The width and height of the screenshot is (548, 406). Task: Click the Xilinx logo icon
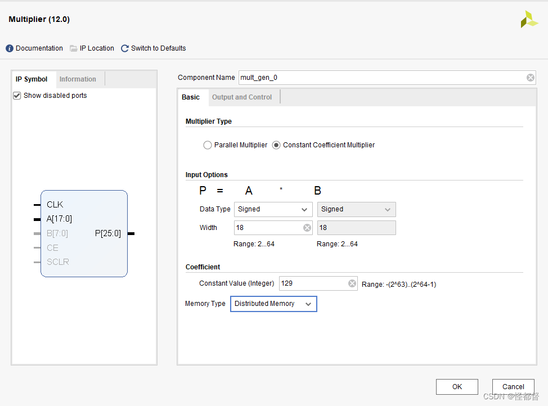click(x=529, y=19)
